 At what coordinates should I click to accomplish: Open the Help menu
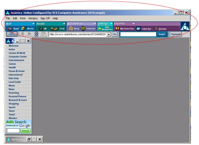(55, 18)
